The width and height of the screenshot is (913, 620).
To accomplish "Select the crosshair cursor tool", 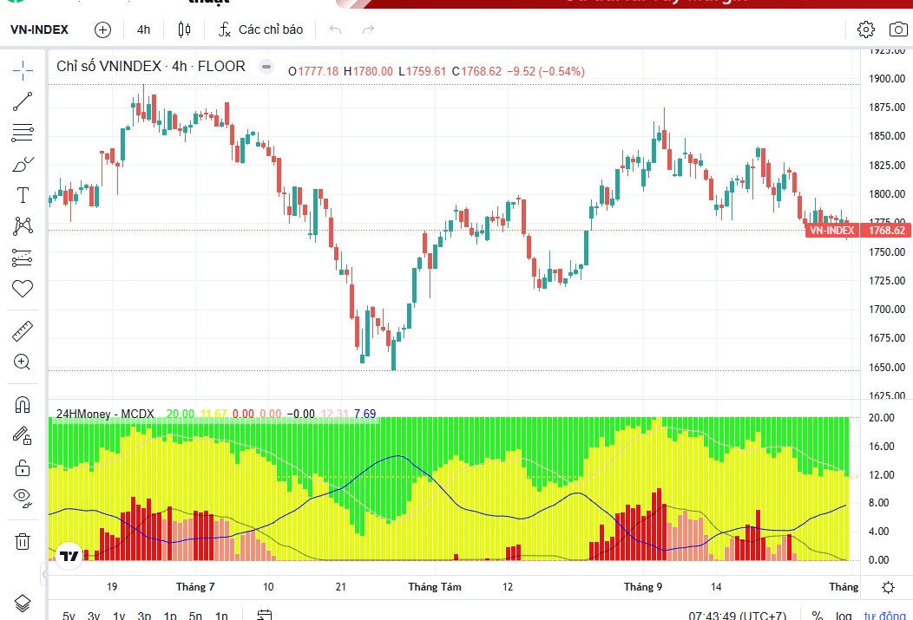I will pyautogui.click(x=23, y=70).
